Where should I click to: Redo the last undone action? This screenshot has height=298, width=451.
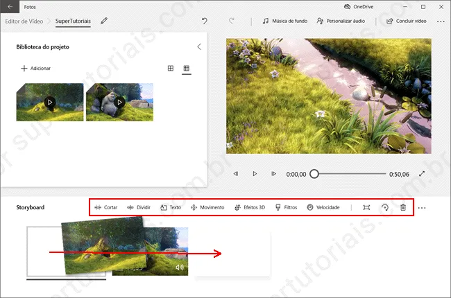click(232, 21)
